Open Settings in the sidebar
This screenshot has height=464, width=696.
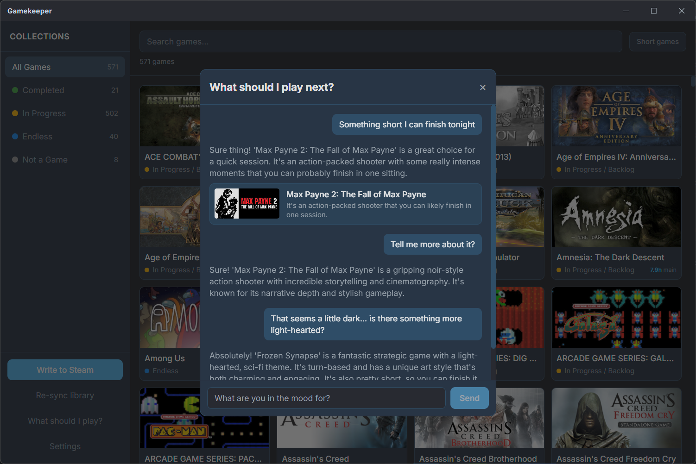[x=65, y=446]
